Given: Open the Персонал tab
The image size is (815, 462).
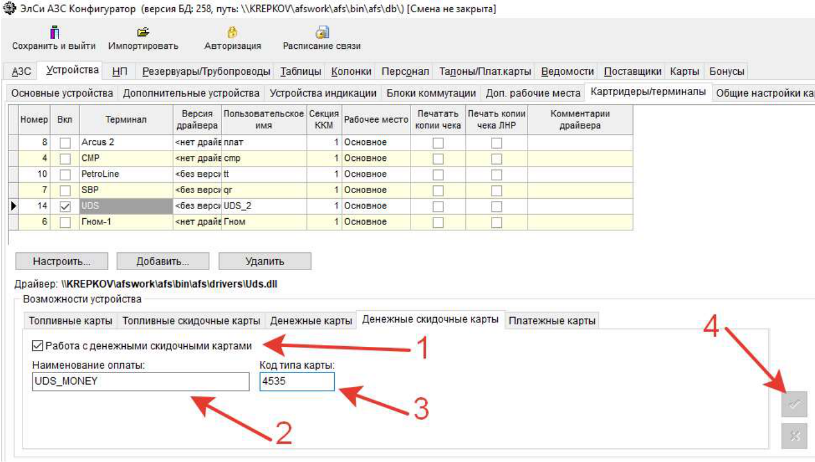Looking at the screenshot, I should click(406, 71).
